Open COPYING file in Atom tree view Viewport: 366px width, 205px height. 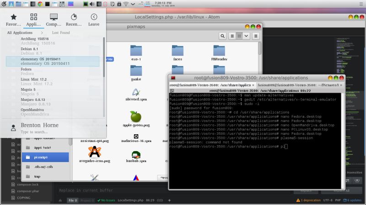click(24, 198)
